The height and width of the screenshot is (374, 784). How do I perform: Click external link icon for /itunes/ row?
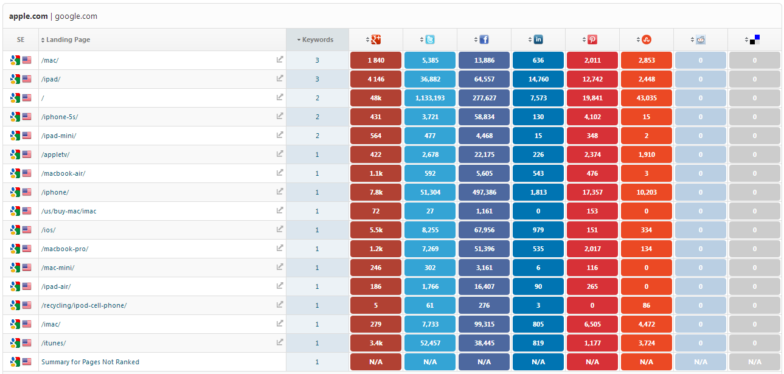click(280, 342)
